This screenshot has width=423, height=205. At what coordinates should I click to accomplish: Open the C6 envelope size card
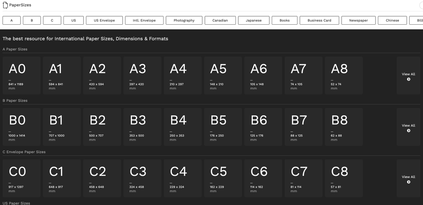263,179
